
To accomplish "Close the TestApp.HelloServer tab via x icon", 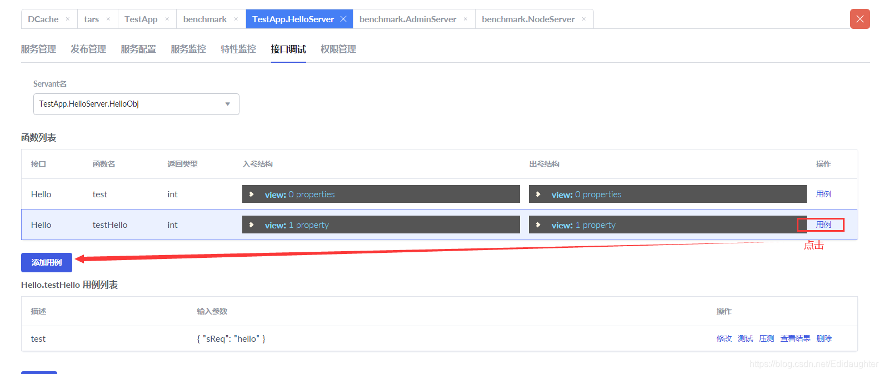I will click(x=343, y=19).
